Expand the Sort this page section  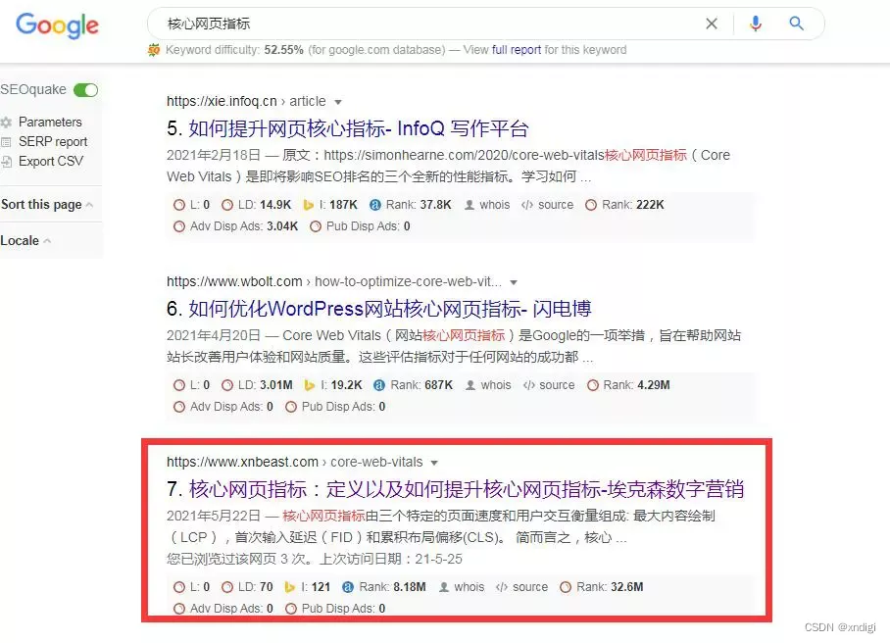tap(47, 204)
